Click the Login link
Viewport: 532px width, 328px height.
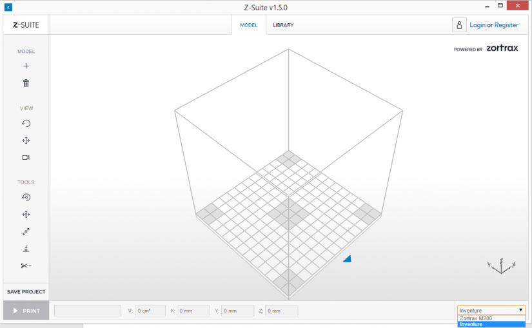[x=477, y=25]
